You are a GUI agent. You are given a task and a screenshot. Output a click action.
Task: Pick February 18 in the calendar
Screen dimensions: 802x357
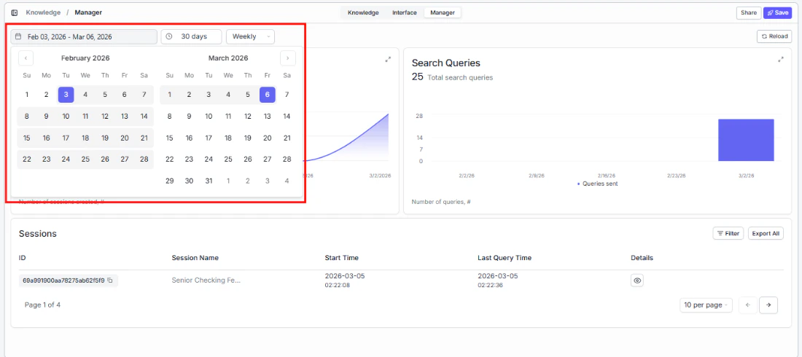(x=85, y=138)
